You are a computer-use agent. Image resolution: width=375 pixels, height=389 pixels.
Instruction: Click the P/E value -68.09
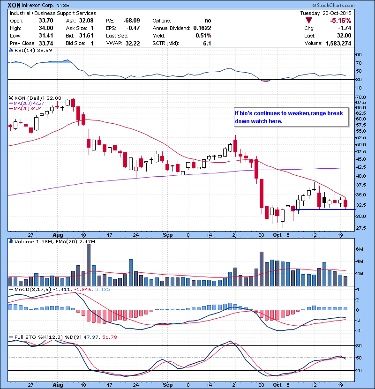(x=132, y=21)
